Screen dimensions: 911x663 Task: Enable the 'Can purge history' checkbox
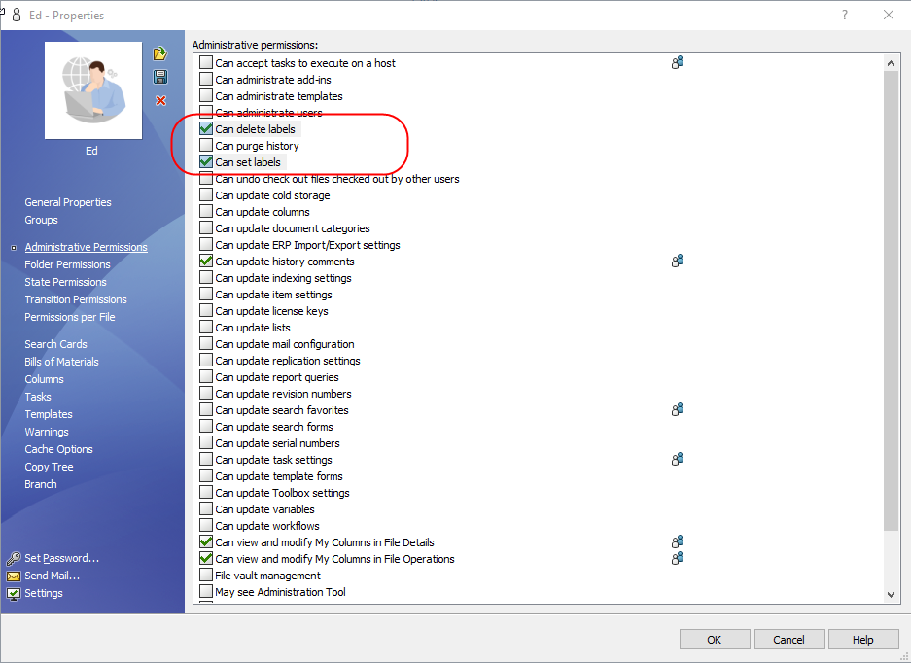tap(206, 146)
